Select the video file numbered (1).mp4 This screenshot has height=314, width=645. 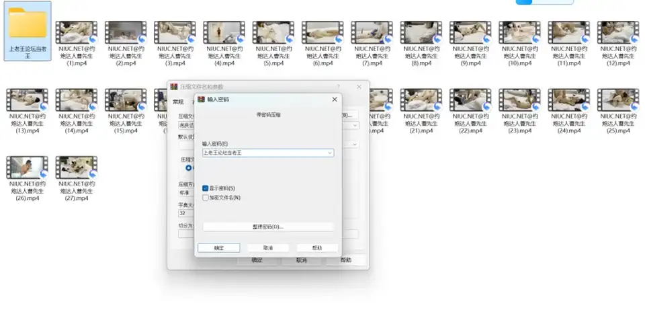[77, 44]
